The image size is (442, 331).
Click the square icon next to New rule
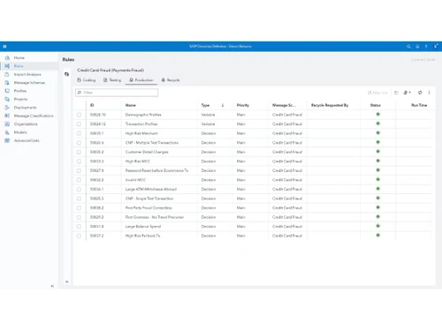click(x=396, y=93)
